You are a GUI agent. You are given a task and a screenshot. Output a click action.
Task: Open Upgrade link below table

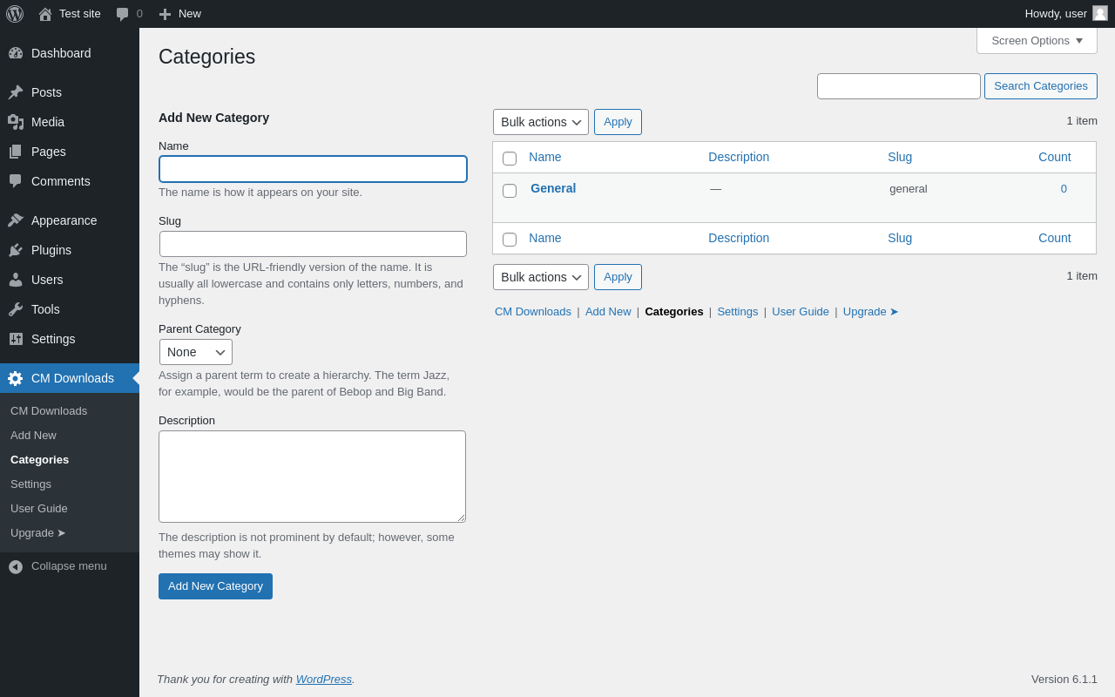pyautogui.click(x=871, y=311)
